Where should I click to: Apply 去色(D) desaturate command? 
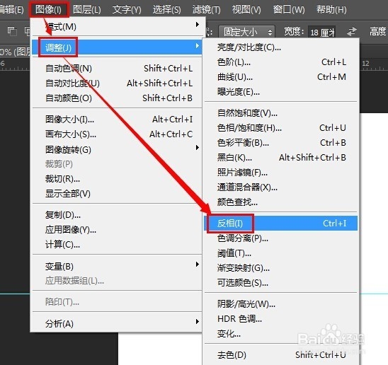coord(281,355)
